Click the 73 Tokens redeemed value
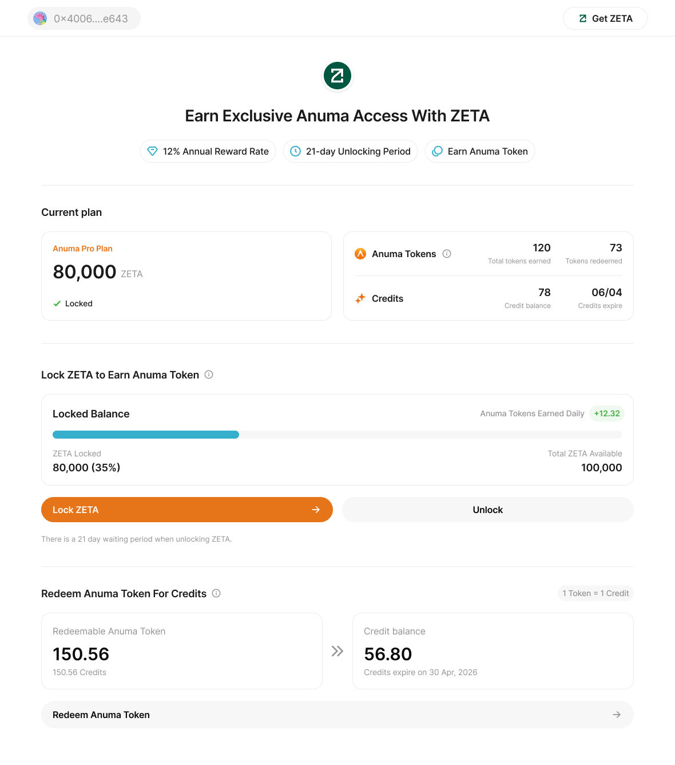This screenshot has height=765, width=675. 616,248
